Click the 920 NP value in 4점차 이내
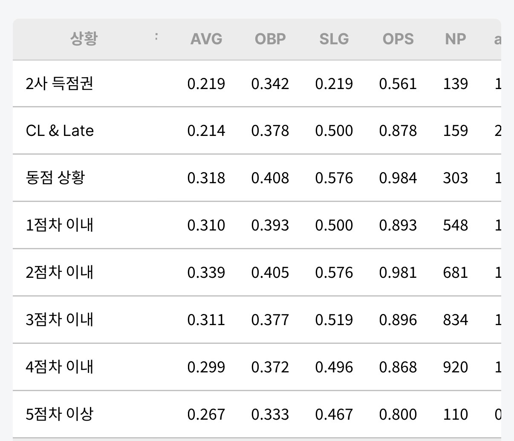 (456, 367)
